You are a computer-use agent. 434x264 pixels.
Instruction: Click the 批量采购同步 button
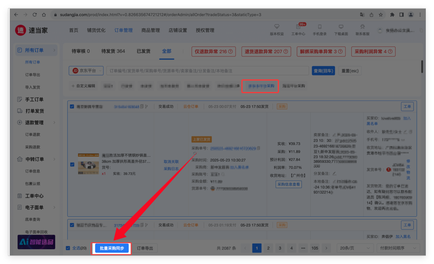(x=112, y=248)
